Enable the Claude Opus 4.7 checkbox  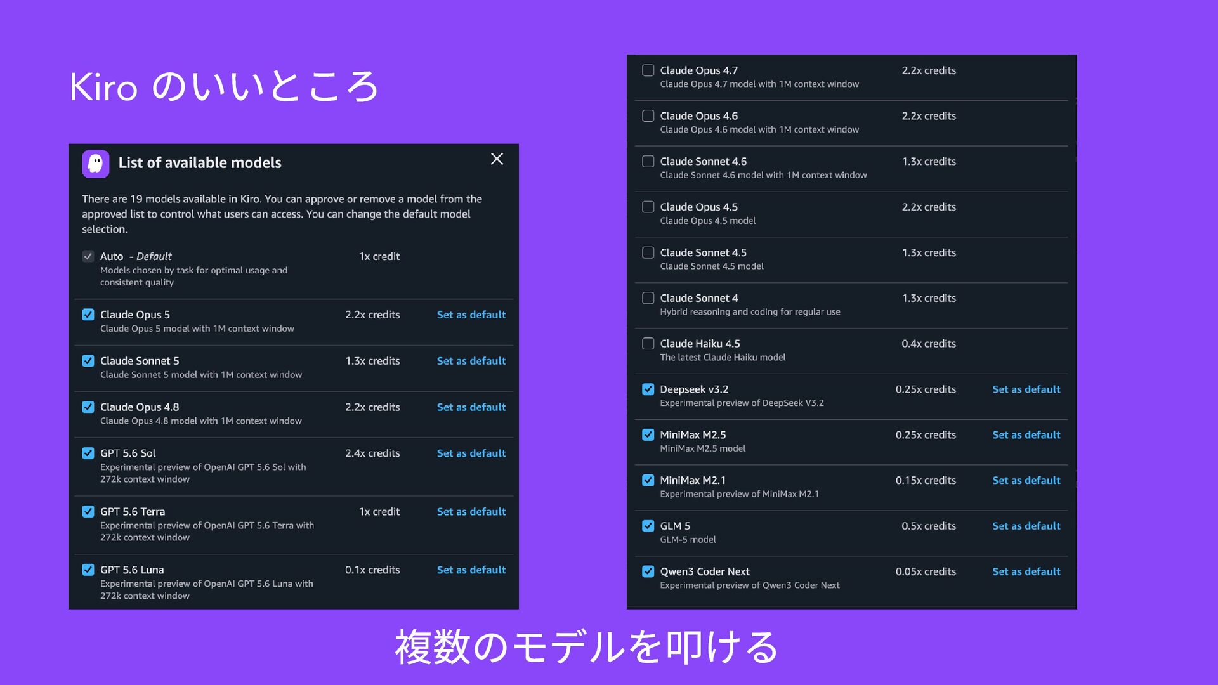(648, 70)
